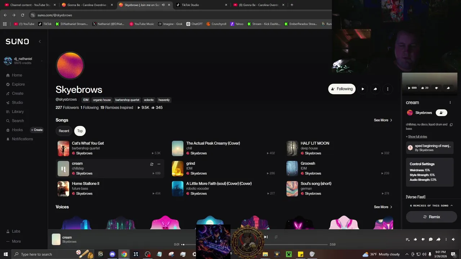Pause the cream song thumbnail
The width and height of the screenshot is (461, 259).
(63, 169)
